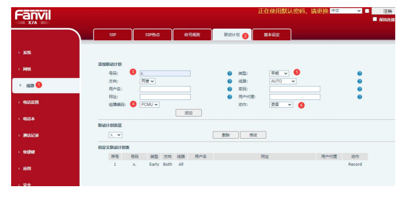Click the 删除 button
The height and width of the screenshot is (200, 404).
226,135
